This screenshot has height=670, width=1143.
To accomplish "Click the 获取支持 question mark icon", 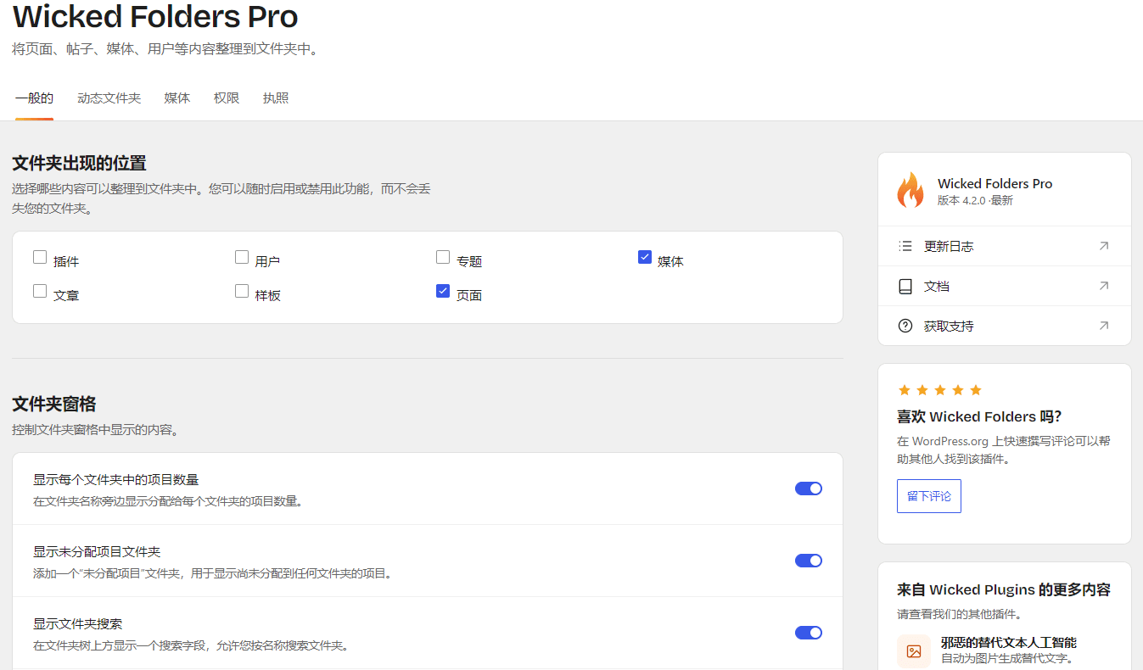I will (905, 326).
